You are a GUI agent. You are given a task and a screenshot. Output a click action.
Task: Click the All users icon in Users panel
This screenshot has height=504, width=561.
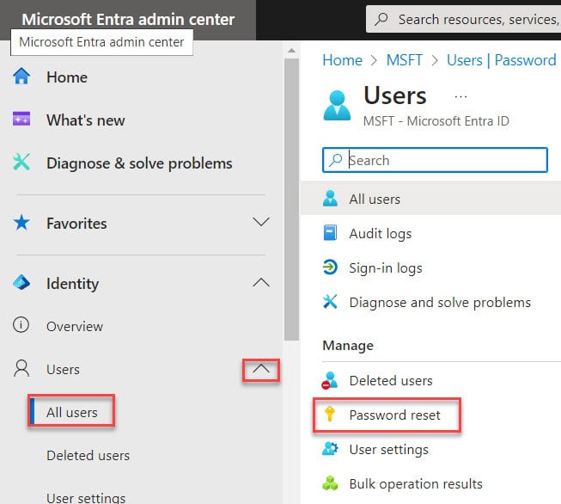[x=330, y=199]
